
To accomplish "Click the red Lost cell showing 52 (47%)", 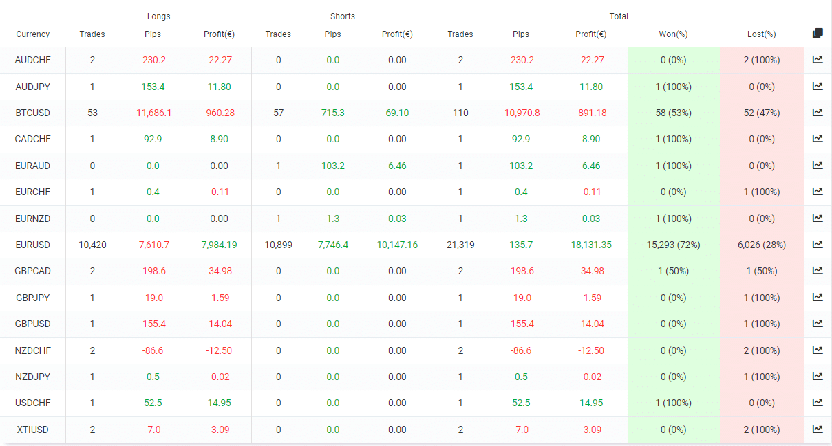I will click(x=761, y=113).
